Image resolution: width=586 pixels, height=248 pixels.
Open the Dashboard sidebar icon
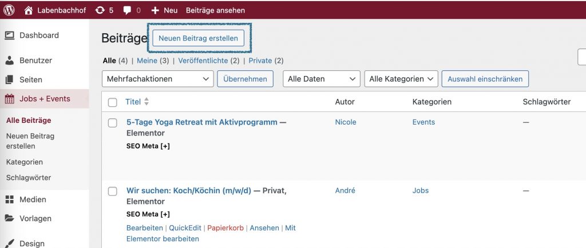pyautogui.click(x=10, y=35)
